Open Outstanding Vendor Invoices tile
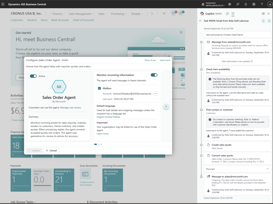 point(64,180)
